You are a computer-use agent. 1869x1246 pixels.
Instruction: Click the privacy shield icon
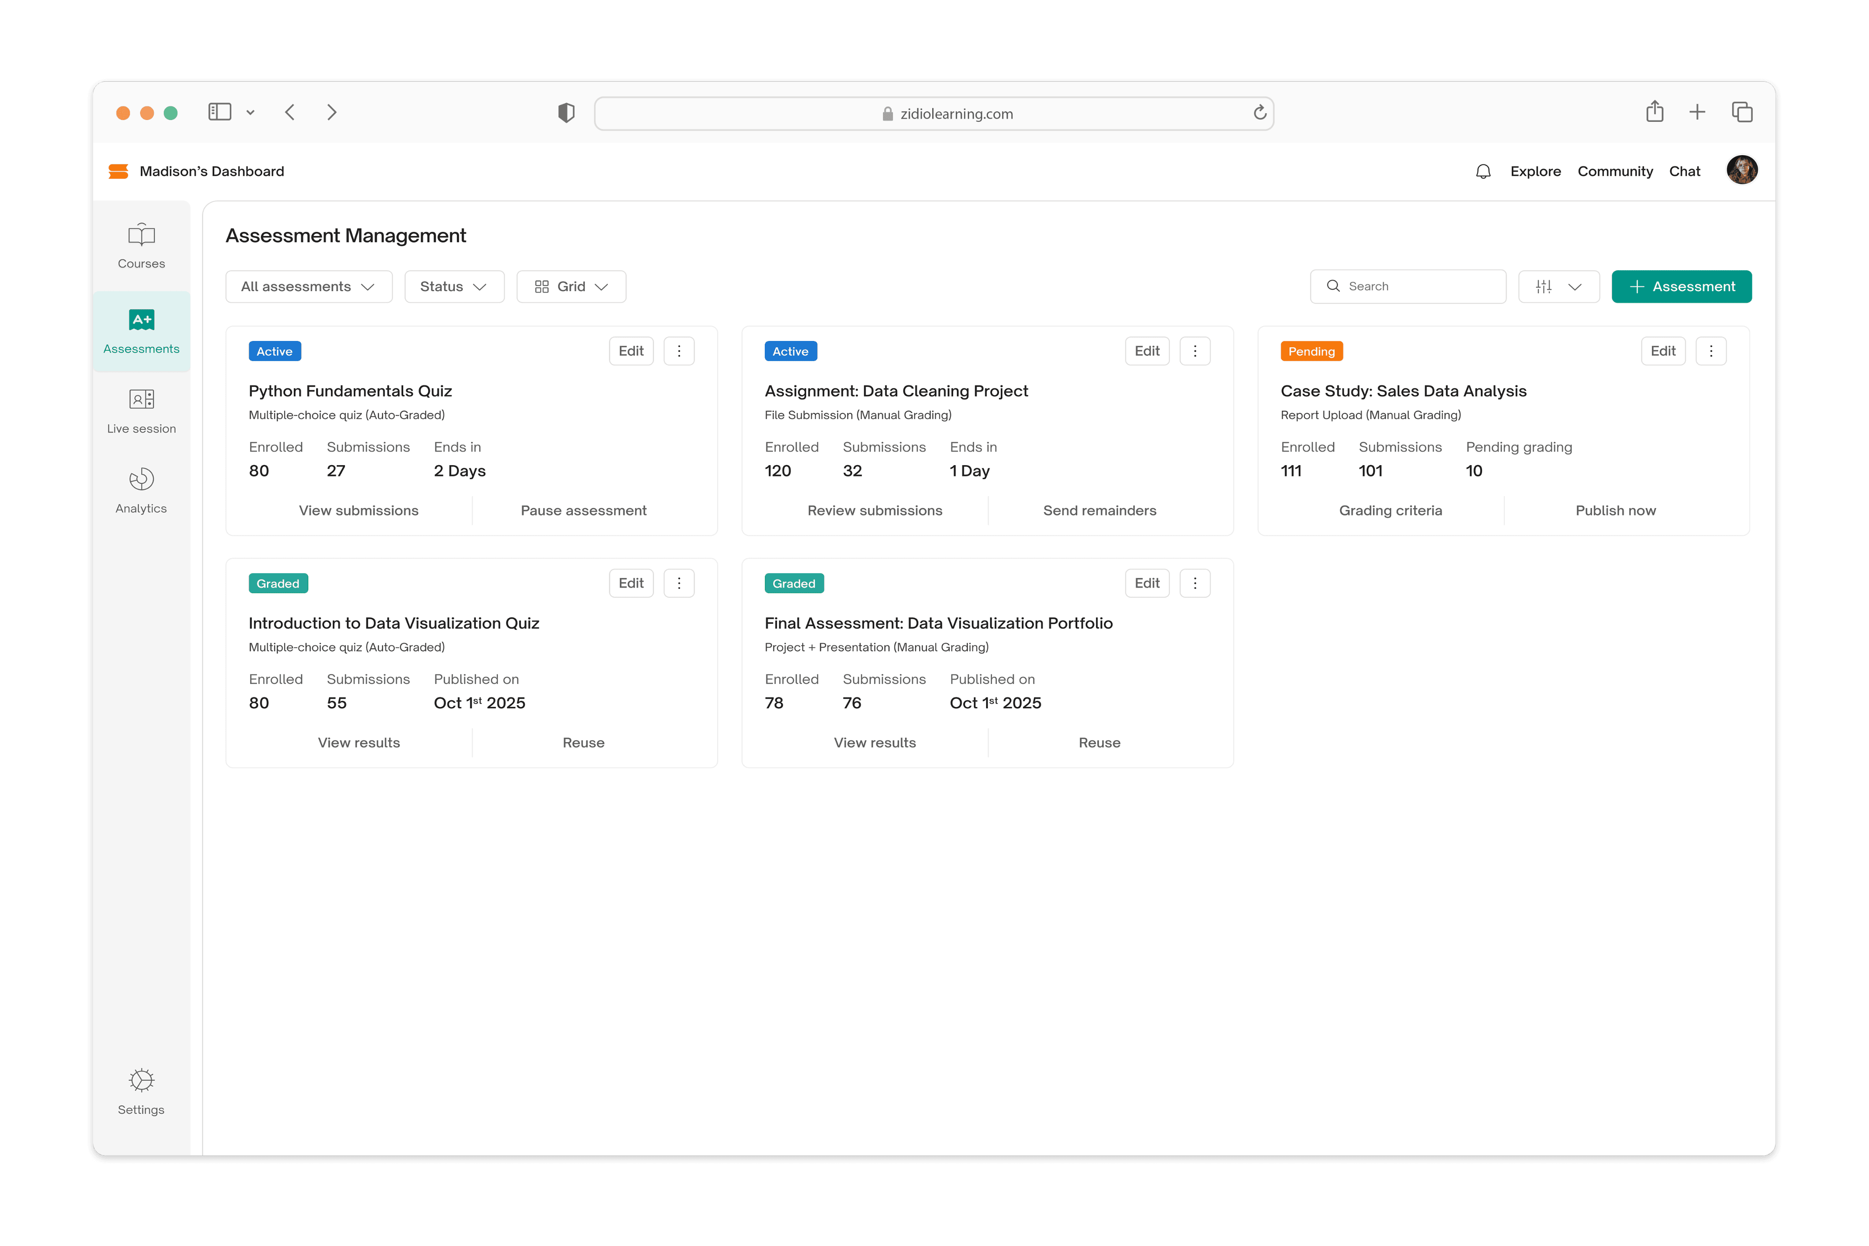pyautogui.click(x=566, y=113)
